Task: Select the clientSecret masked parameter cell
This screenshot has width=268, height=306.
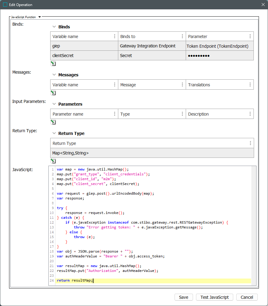Action: pyautogui.click(x=220, y=56)
